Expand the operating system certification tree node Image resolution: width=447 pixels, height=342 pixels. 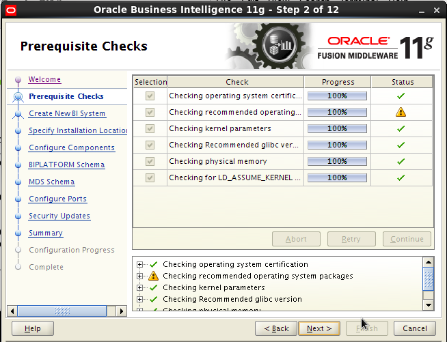[x=139, y=265]
